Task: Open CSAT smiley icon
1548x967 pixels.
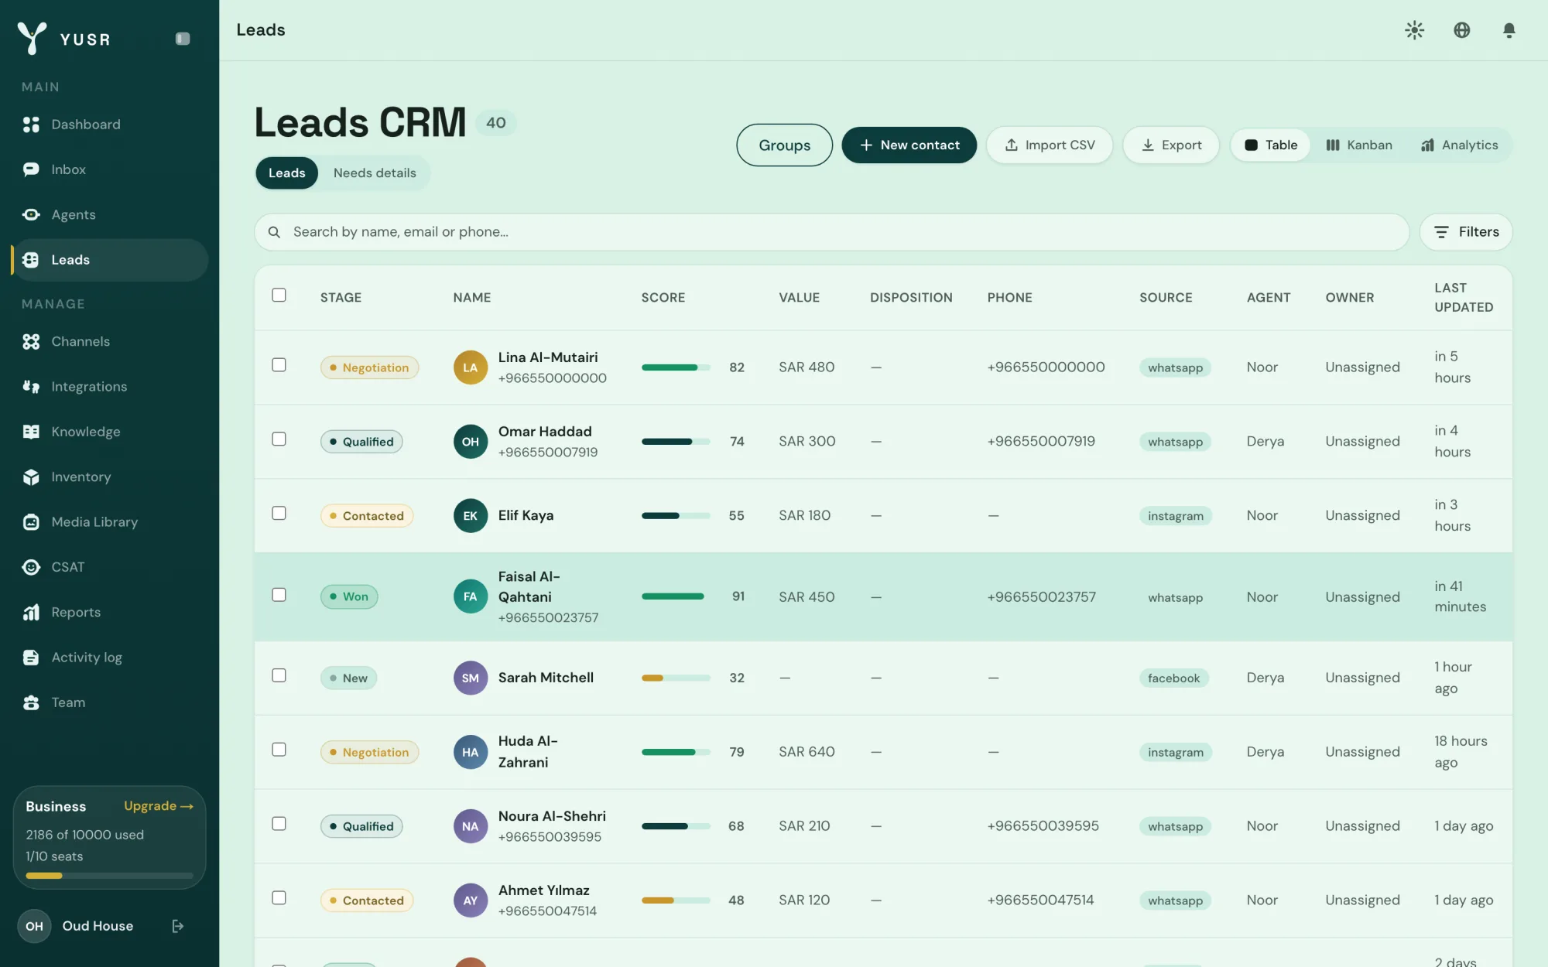Action: coord(31,567)
